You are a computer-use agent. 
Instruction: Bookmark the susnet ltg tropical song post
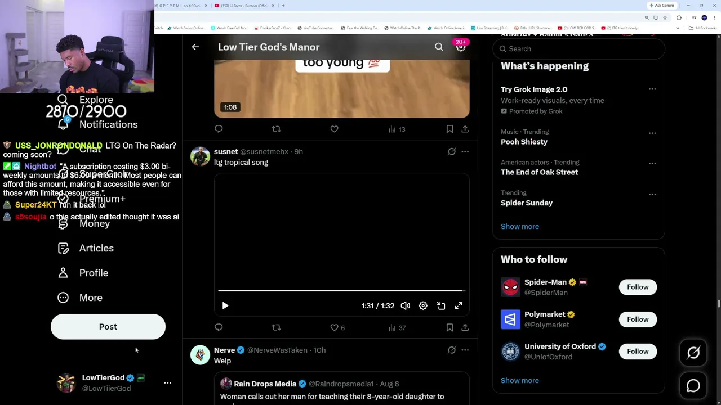[449, 327]
